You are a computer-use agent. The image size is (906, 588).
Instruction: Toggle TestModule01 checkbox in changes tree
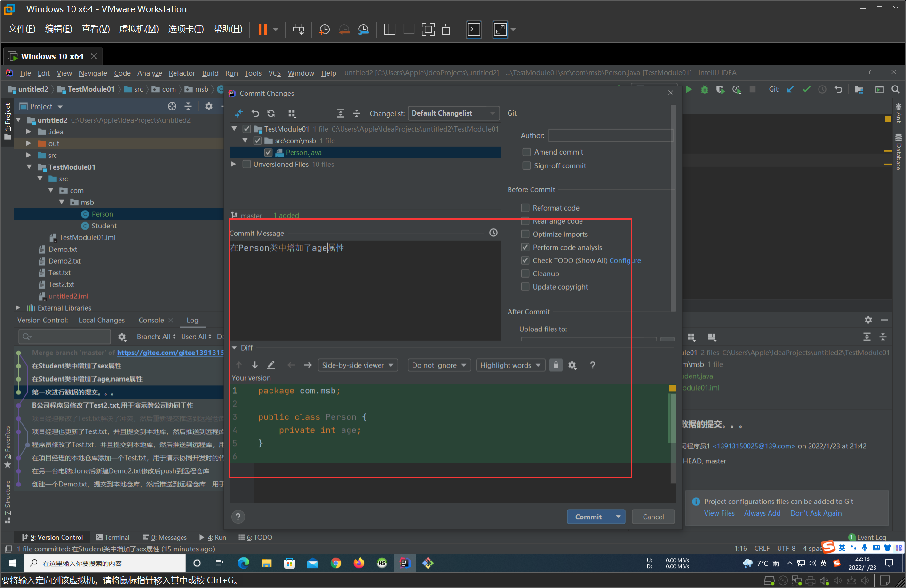click(x=246, y=129)
